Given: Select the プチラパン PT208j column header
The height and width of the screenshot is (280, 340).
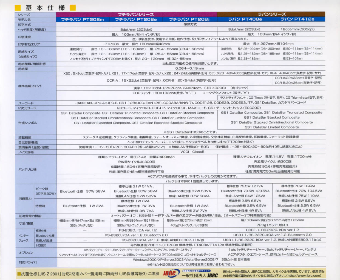Looking at the screenshot, I should click(x=189, y=19).
